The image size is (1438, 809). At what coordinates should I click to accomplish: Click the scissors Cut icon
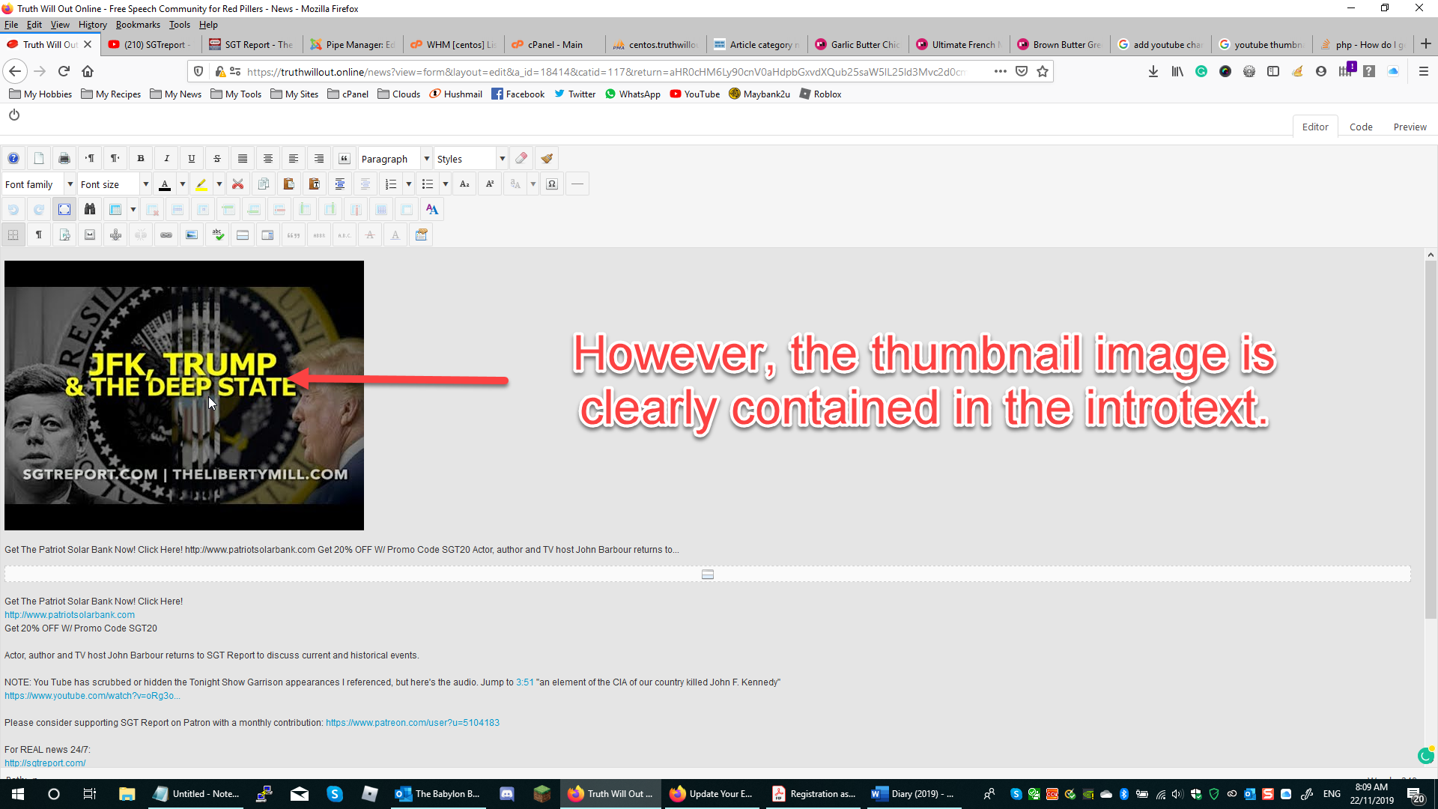[238, 184]
